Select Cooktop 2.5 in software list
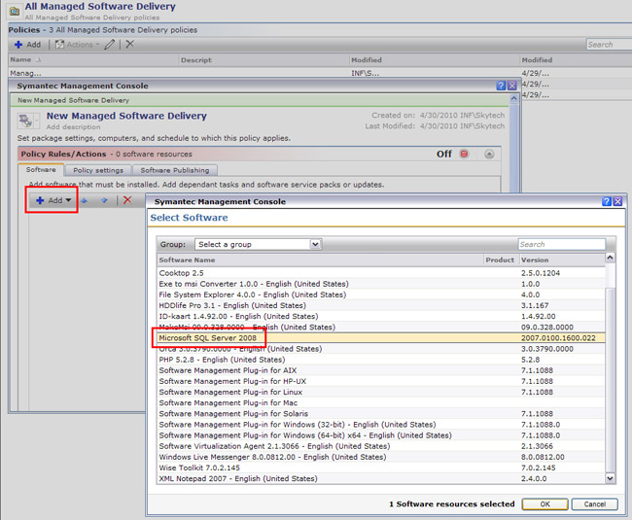Screen dimensions: 632x520 pos(381,273)
